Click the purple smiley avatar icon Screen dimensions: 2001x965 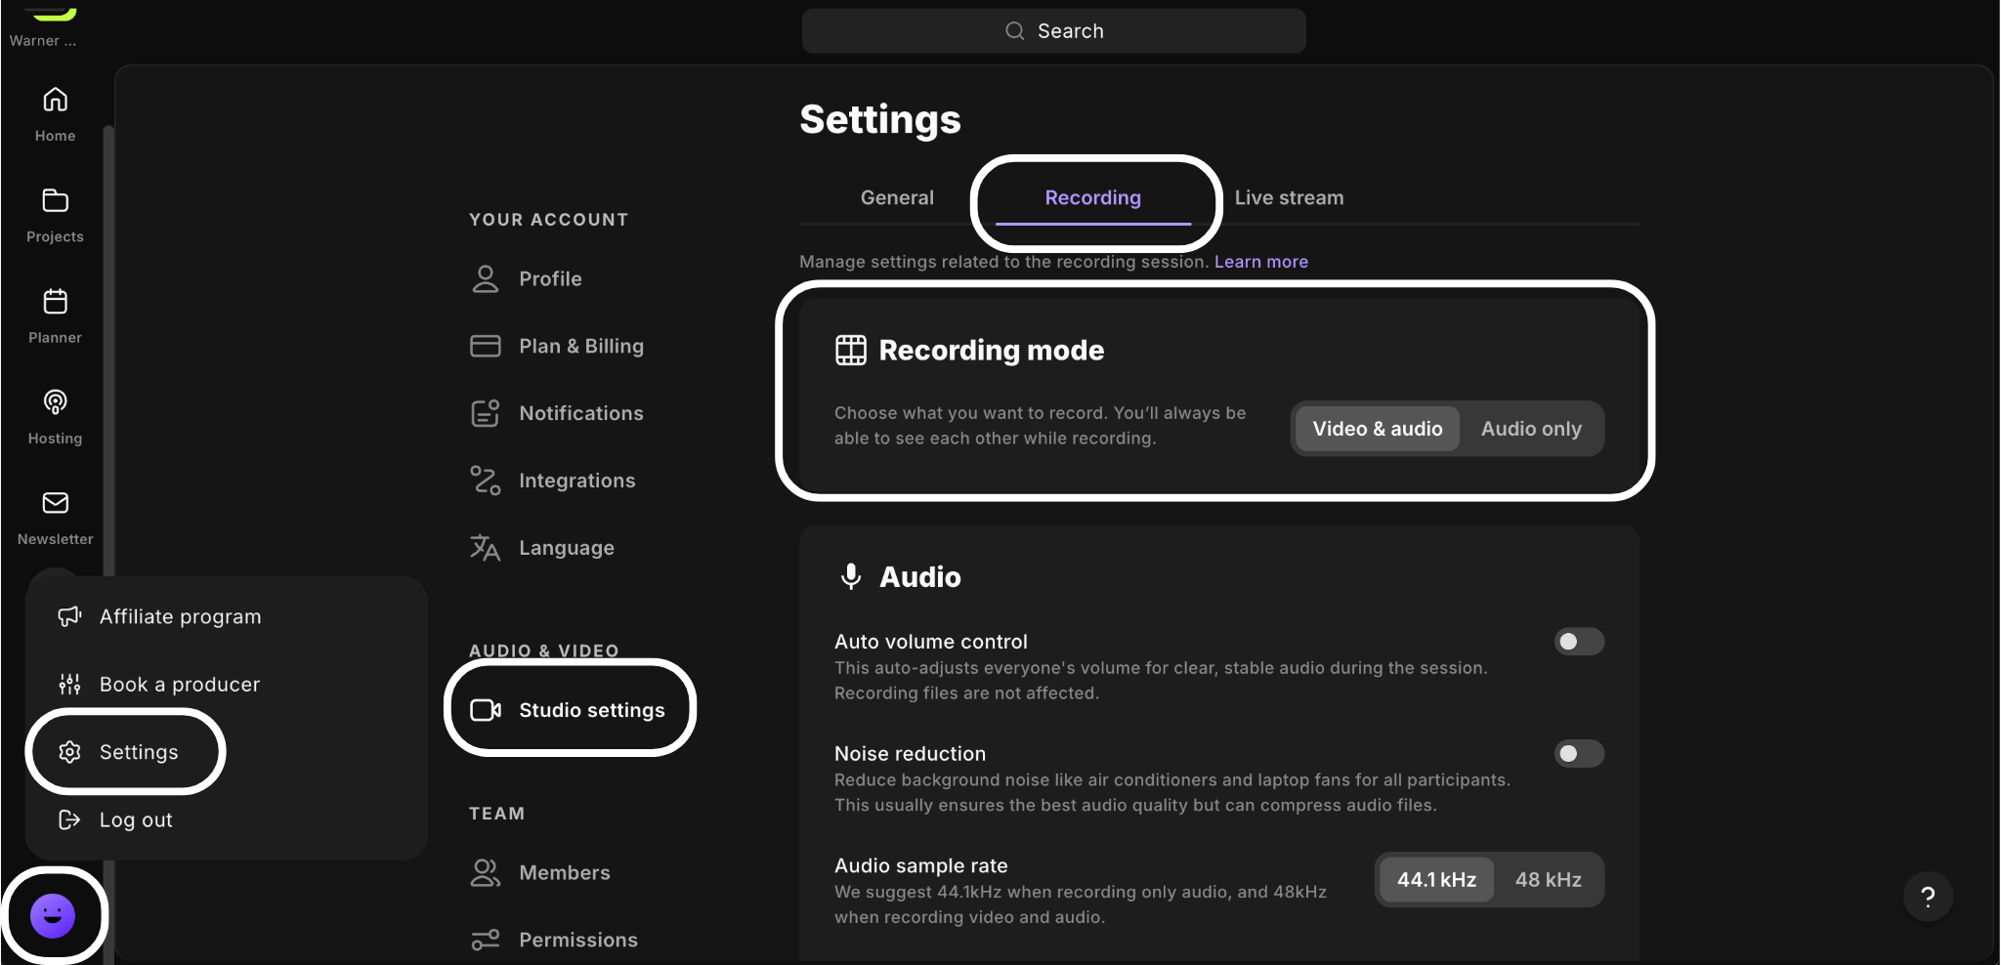[53, 916]
